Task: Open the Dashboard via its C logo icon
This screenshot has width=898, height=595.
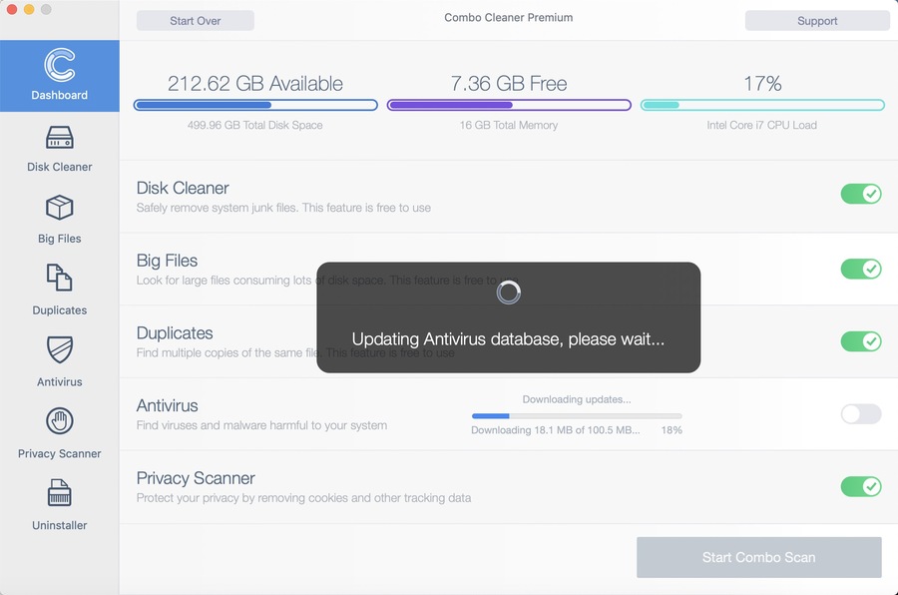Action: pos(60,65)
